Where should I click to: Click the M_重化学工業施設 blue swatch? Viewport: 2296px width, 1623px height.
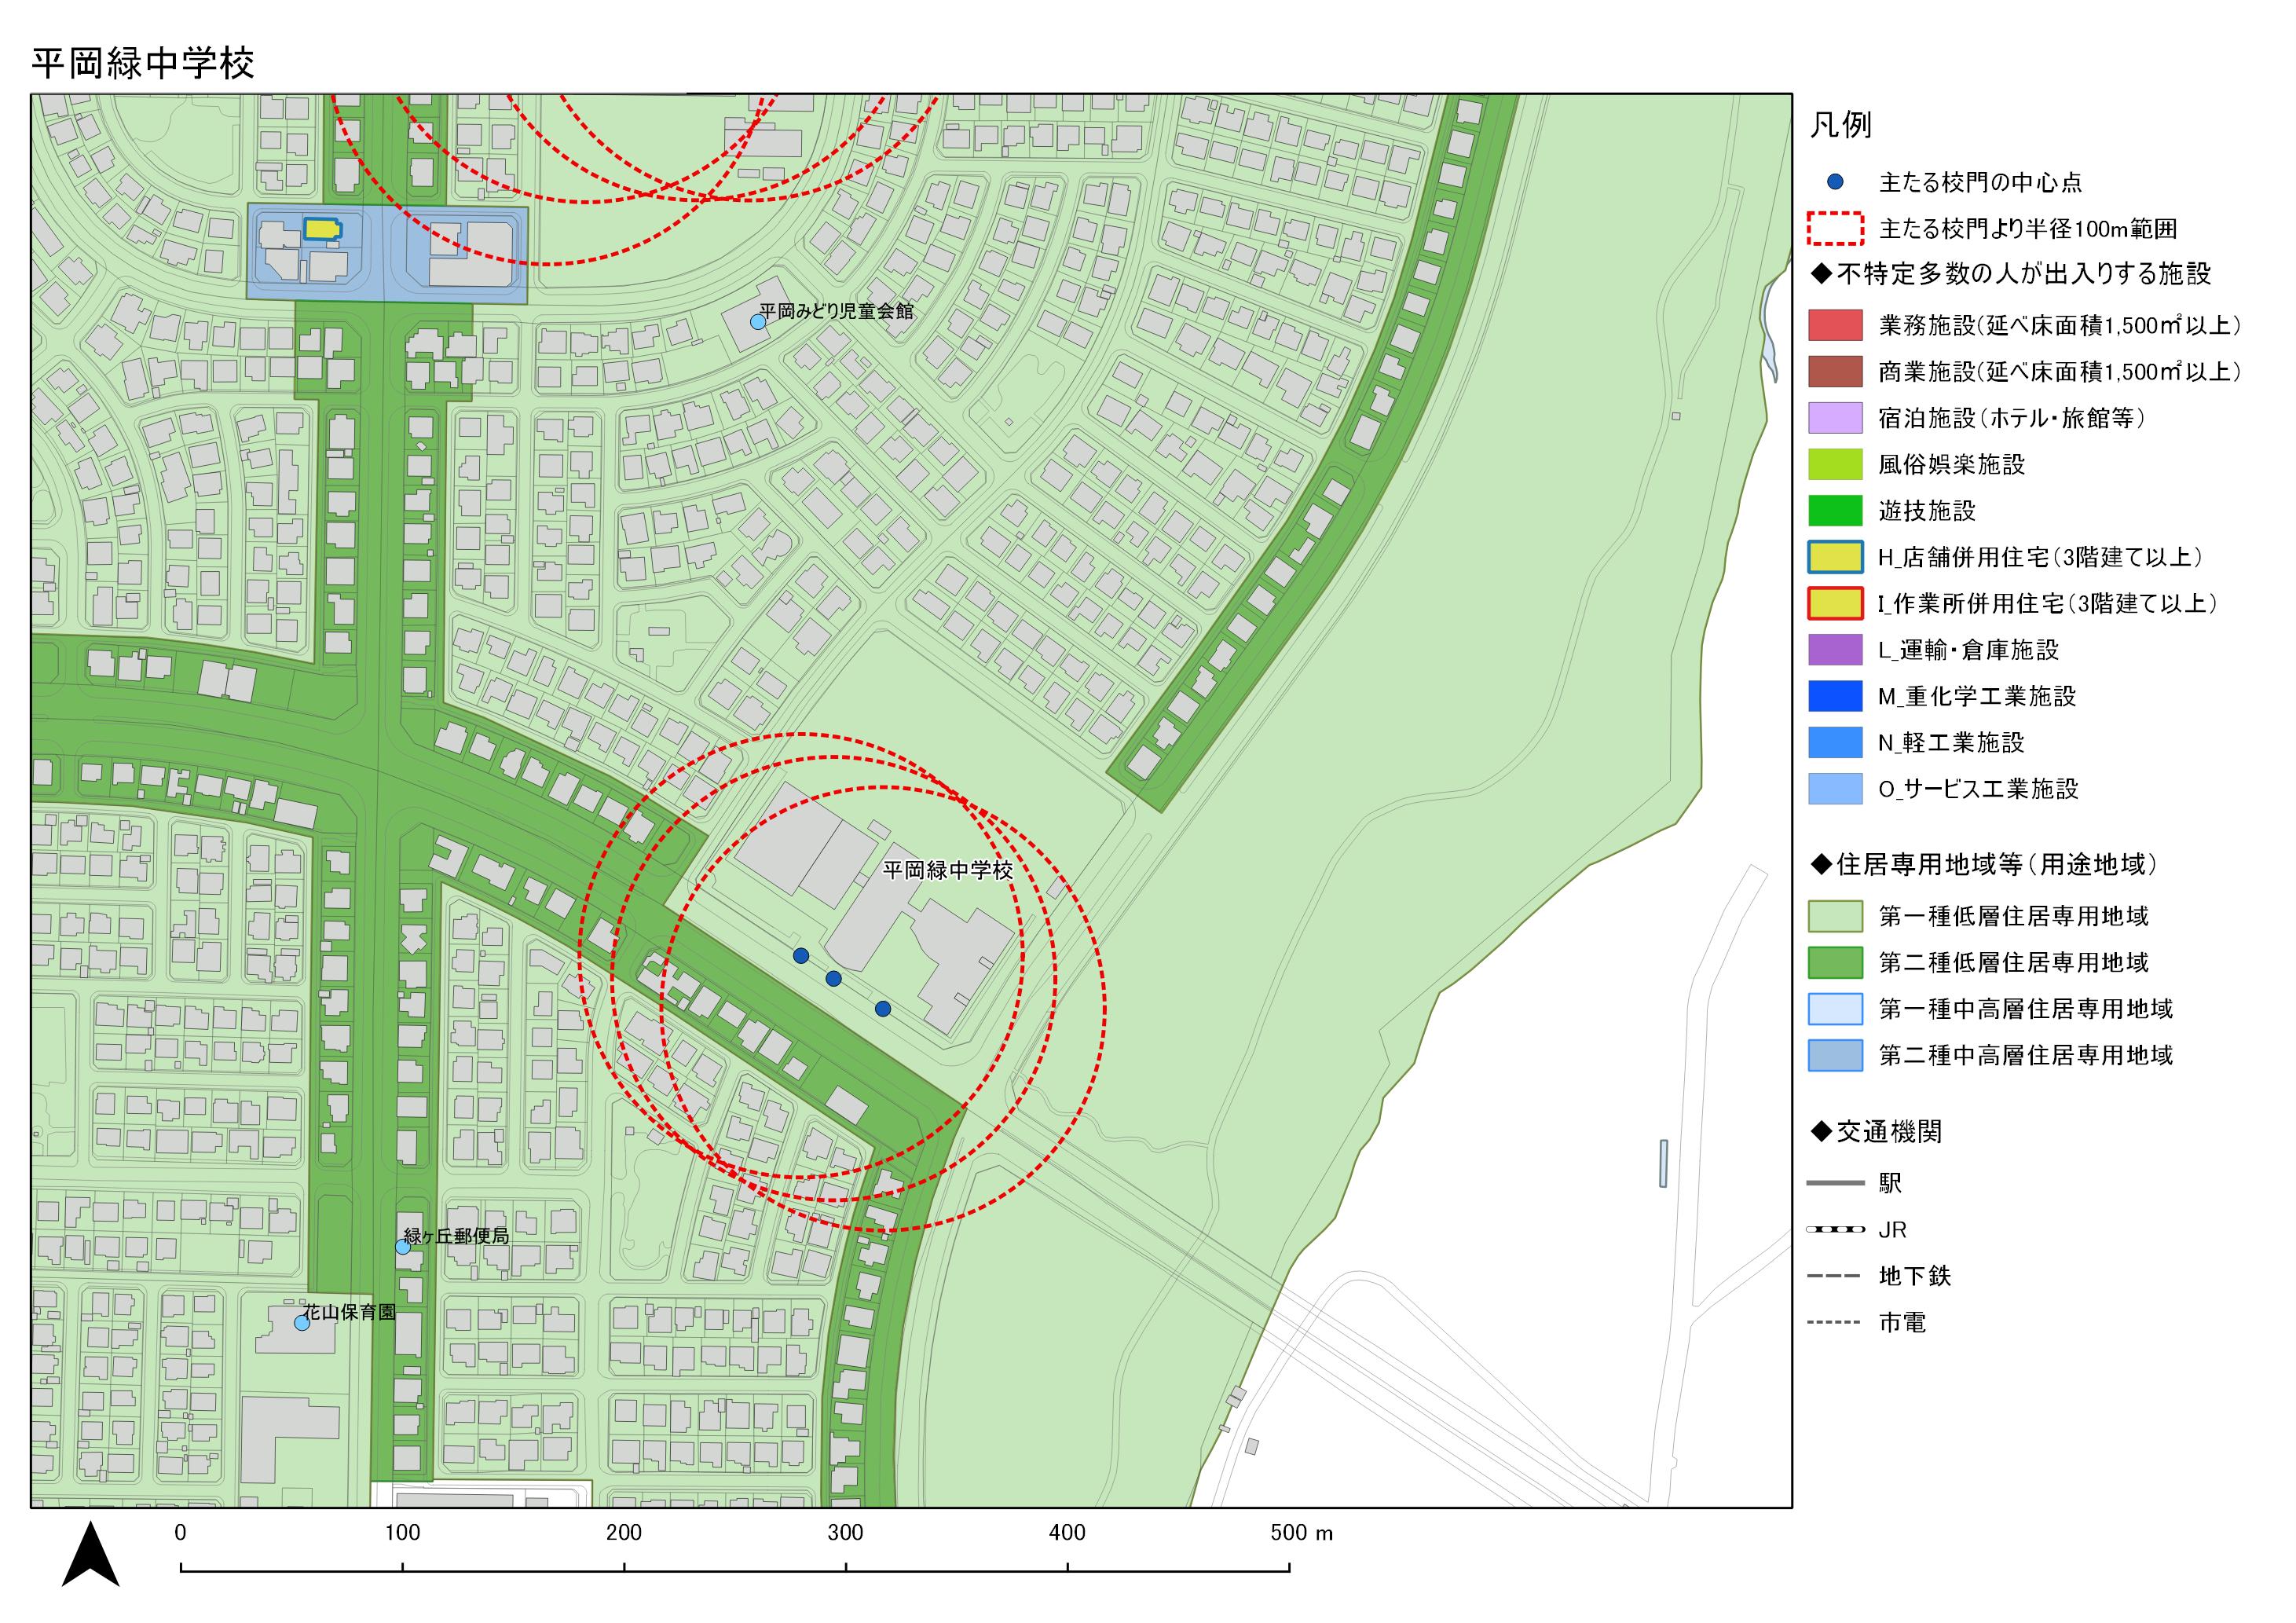point(1835,696)
